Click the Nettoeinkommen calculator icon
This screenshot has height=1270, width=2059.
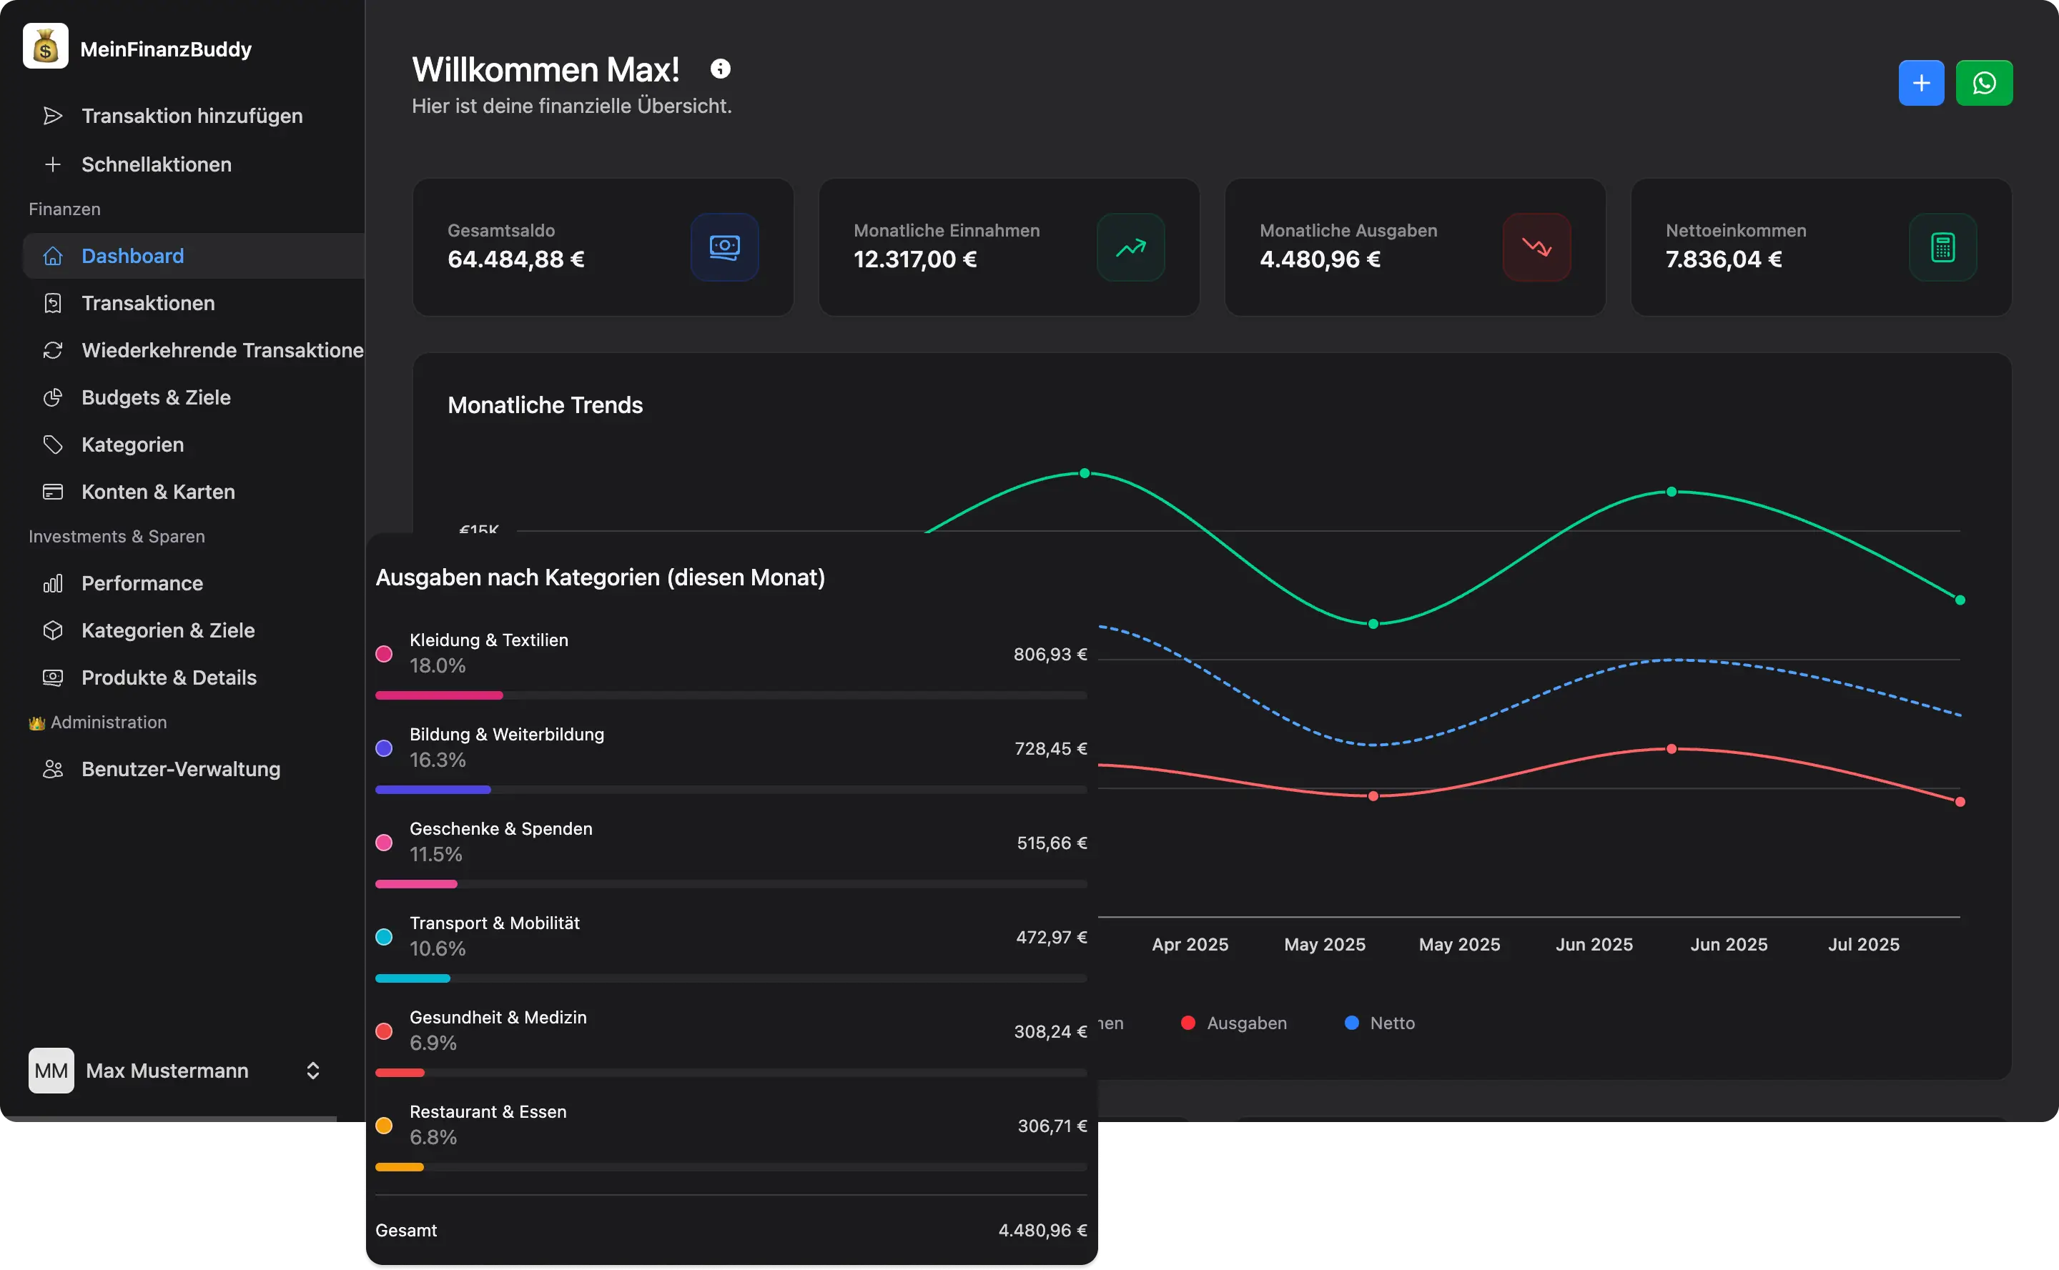(1943, 248)
